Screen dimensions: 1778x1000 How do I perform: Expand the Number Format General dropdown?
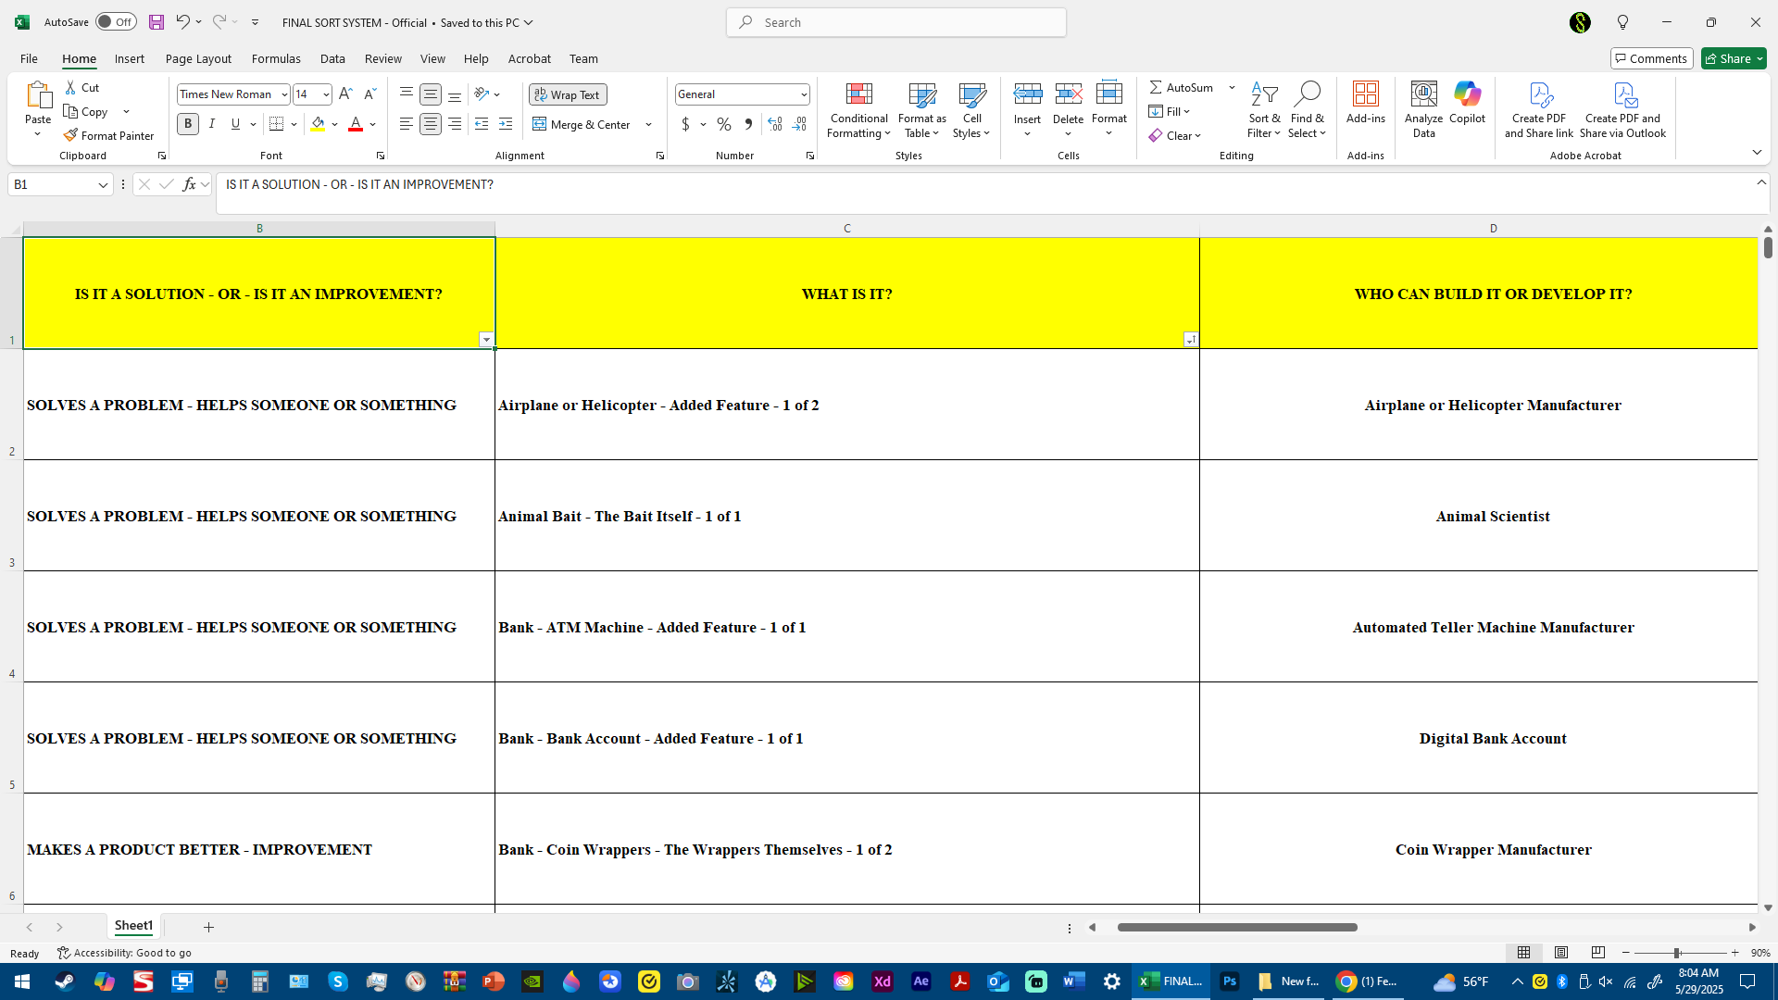point(803,94)
